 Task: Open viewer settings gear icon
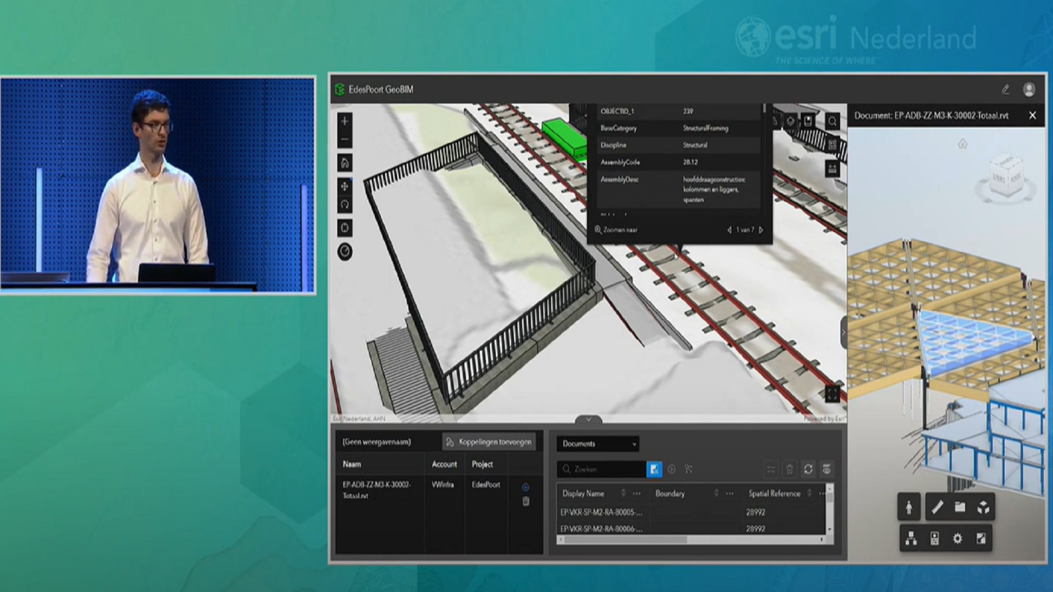pos(957,538)
